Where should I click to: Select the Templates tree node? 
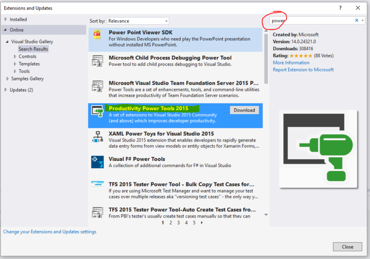coord(29,64)
